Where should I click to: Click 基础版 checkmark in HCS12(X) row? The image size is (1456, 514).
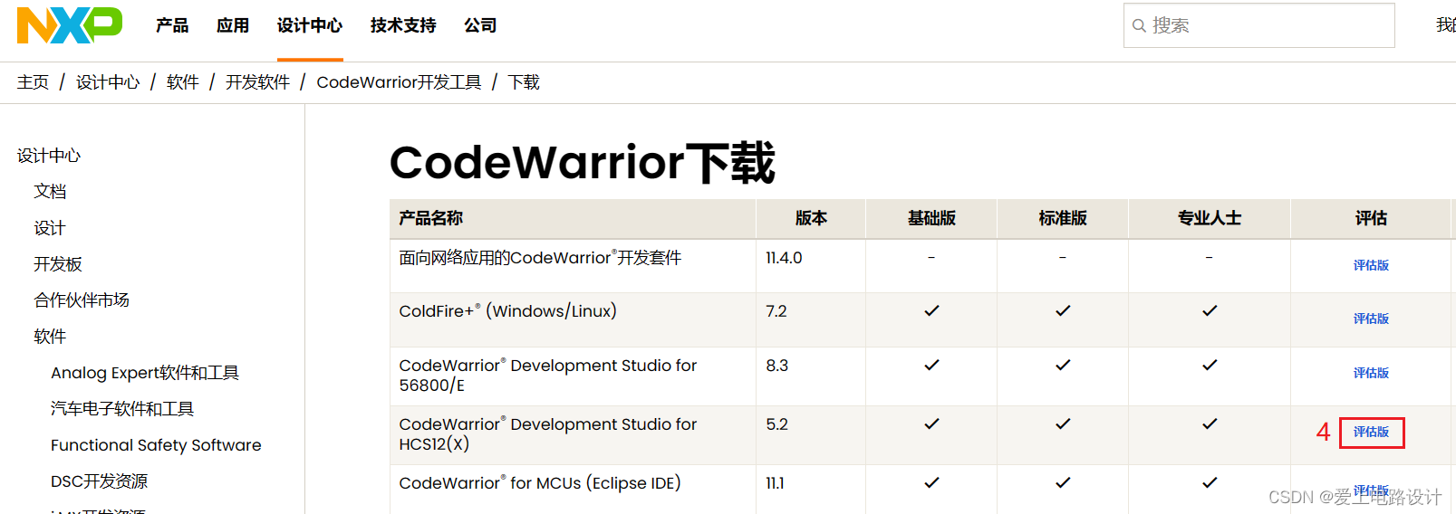[x=931, y=424]
